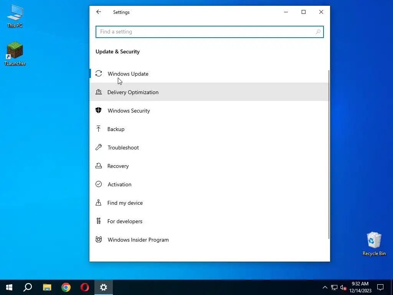Click the Delivery Optimization icon
Image resolution: width=393 pixels, height=295 pixels.
click(99, 92)
